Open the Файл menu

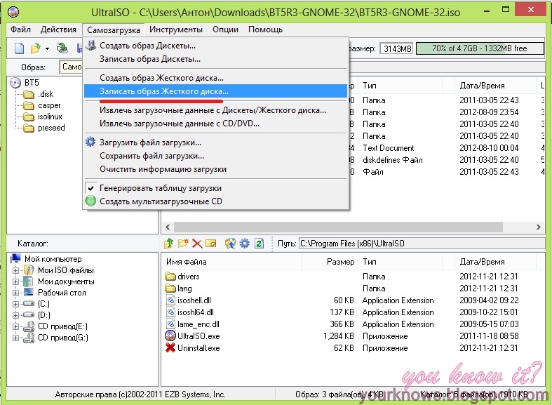coord(20,29)
